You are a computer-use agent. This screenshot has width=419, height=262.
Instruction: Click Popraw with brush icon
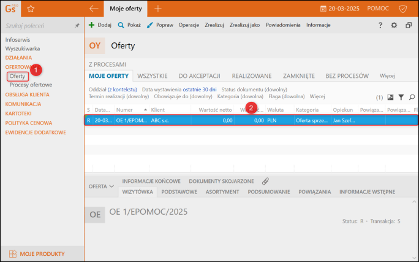(160, 25)
